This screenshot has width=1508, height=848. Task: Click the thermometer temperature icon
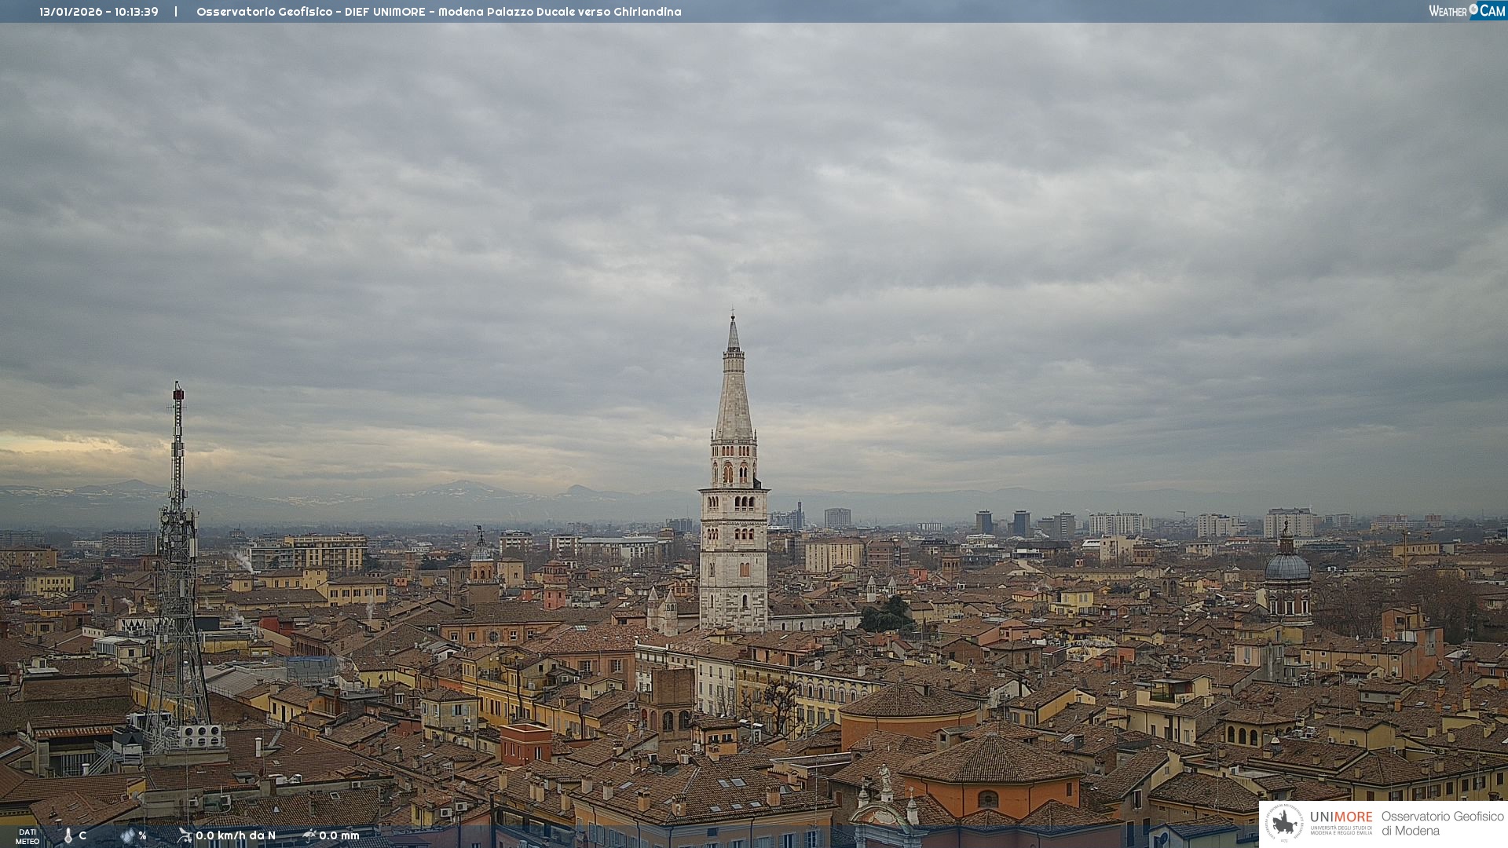pyautogui.click(x=68, y=836)
